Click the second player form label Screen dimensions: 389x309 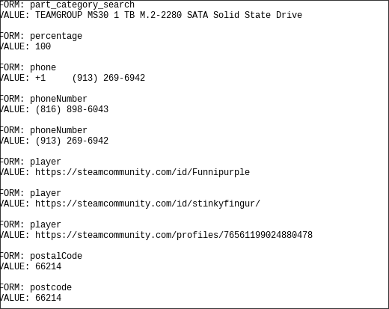pyautogui.click(x=46, y=193)
